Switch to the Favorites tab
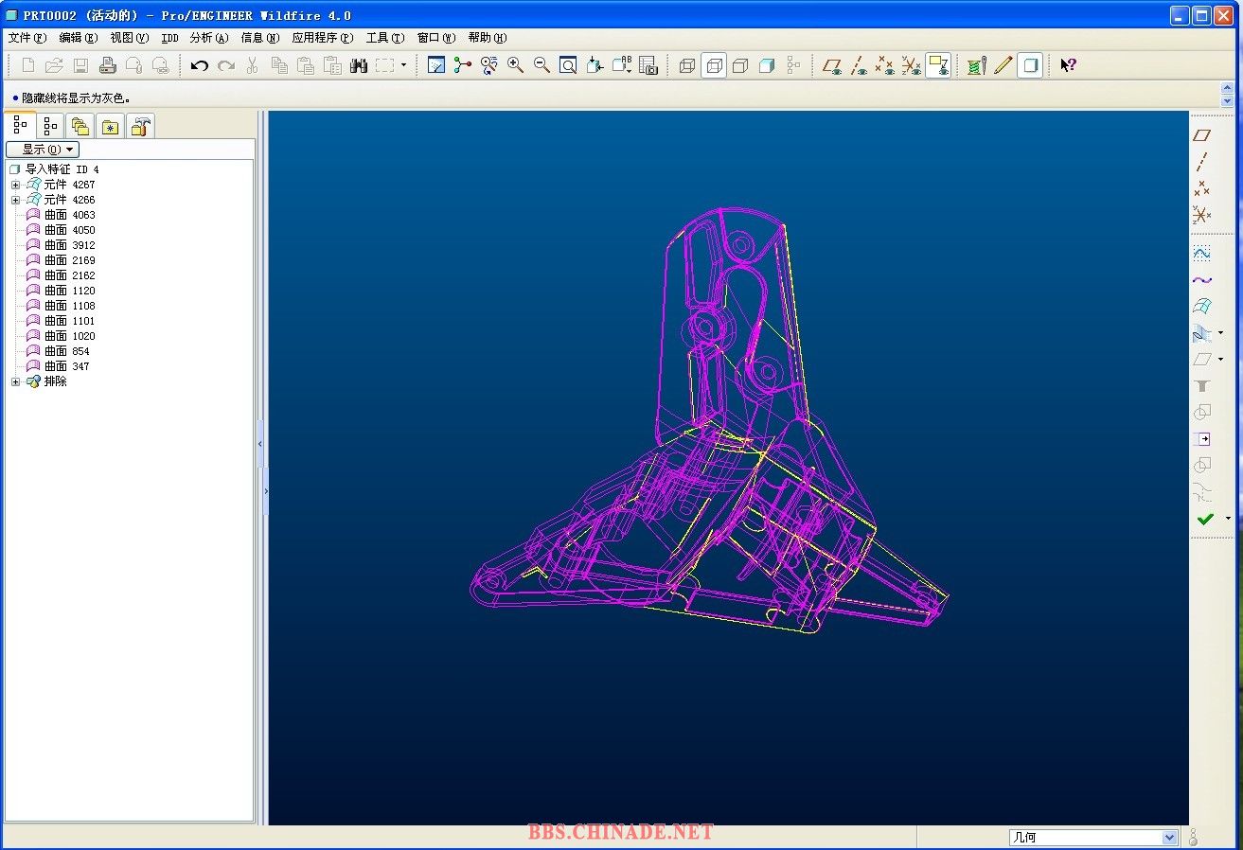 pyautogui.click(x=111, y=126)
